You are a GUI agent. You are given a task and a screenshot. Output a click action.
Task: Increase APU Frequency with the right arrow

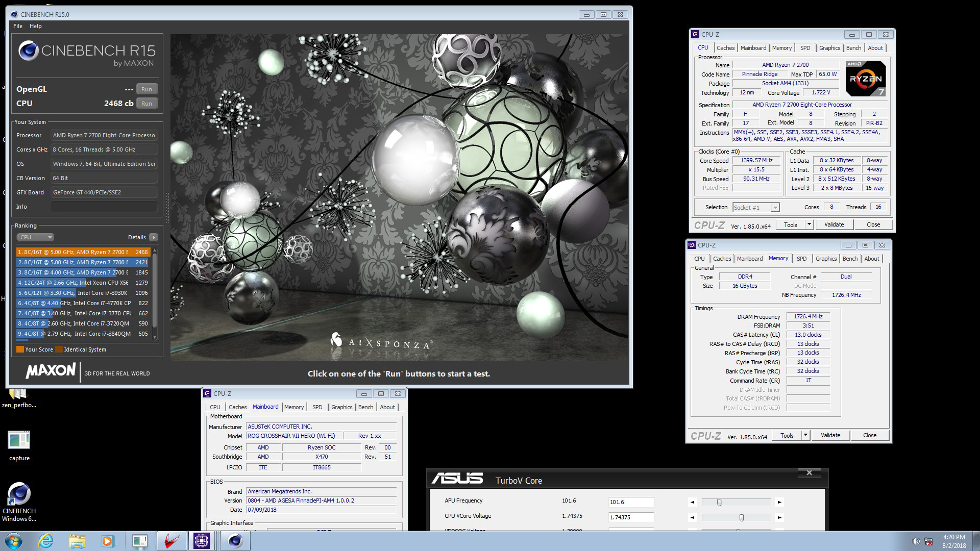click(779, 502)
